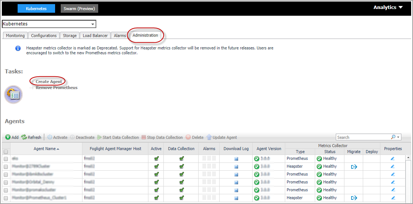Click the Add agent plus icon
The image size is (413, 204).
pos(7,137)
